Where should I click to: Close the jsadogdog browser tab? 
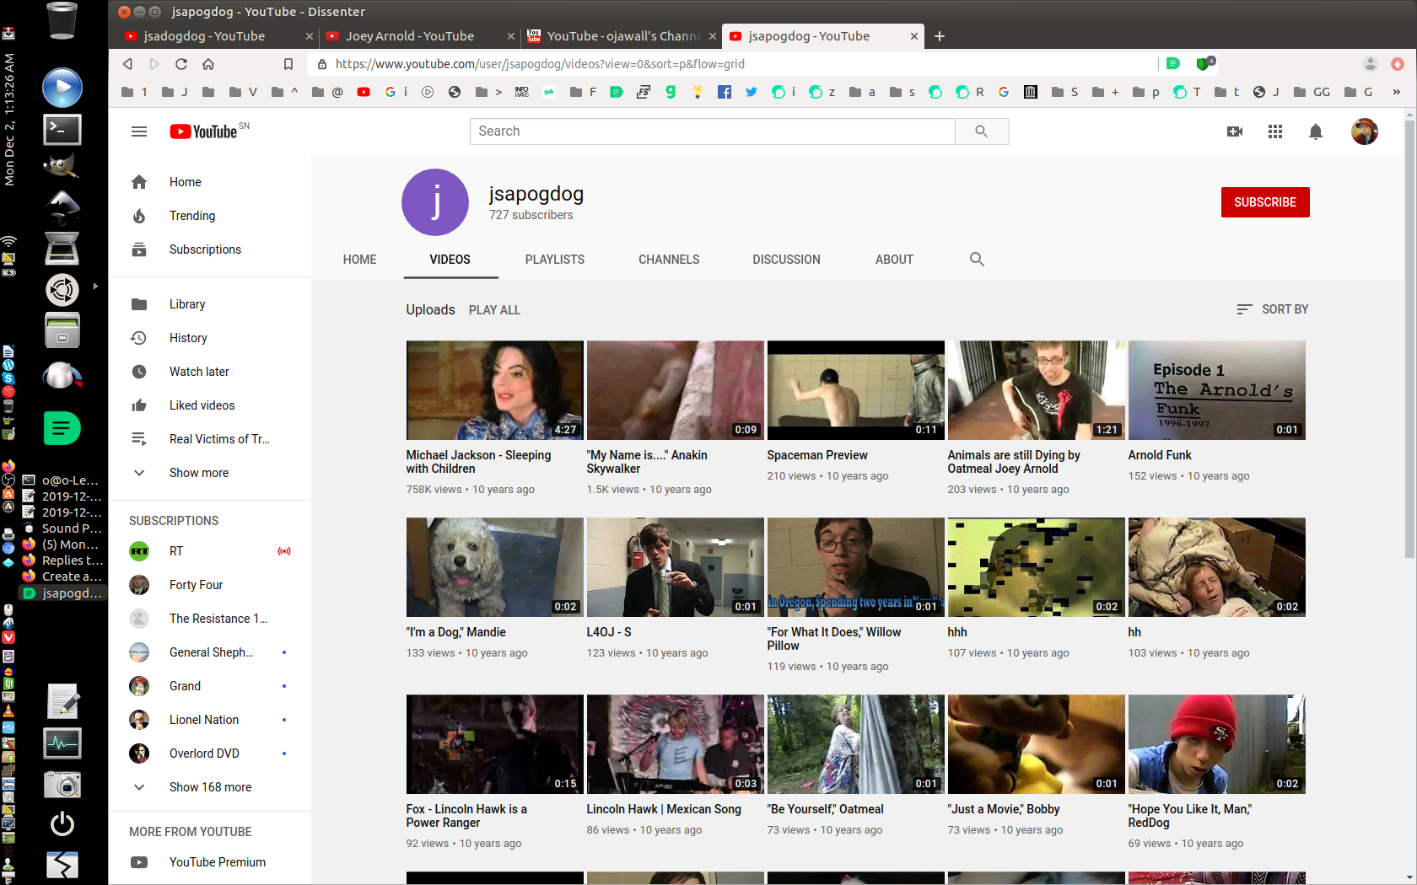pyautogui.click(x=310, y=36)
